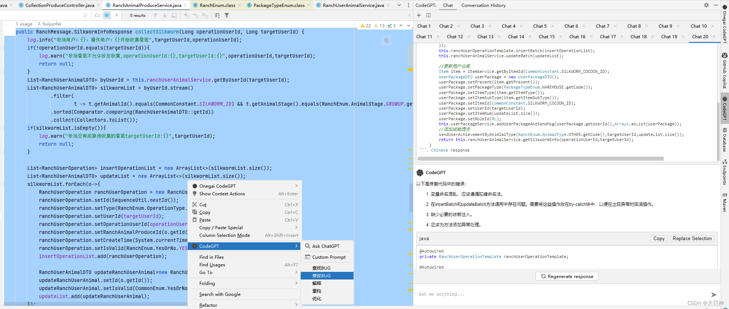729x309 pixels.
Task: Click the new line search icon
Action: (x=85, y=15)
